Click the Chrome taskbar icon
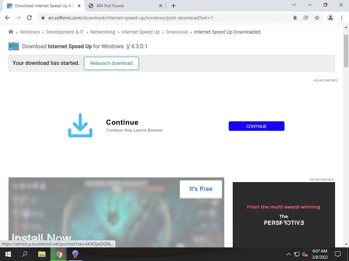The width and height of the screenshot is (349, 261). pyautogui.click(x=59, y=254)
